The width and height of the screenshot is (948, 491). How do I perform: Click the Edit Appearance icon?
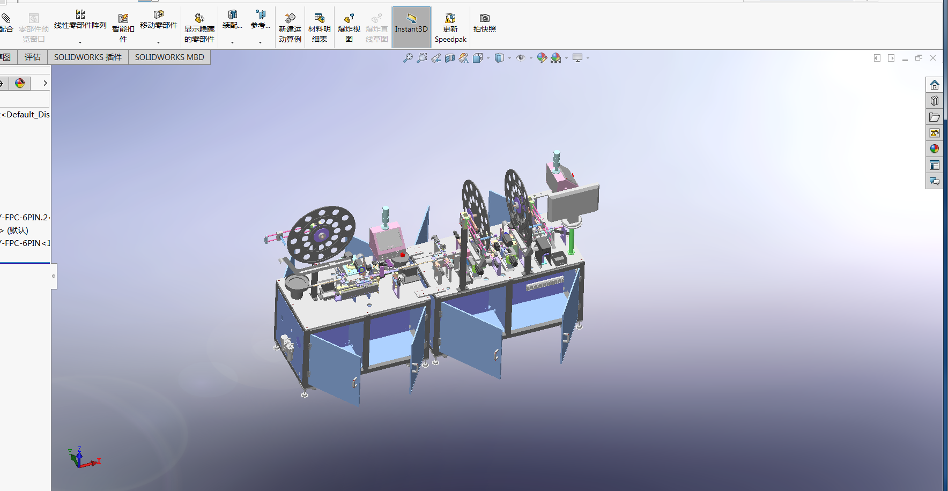(x=542, y=58)
